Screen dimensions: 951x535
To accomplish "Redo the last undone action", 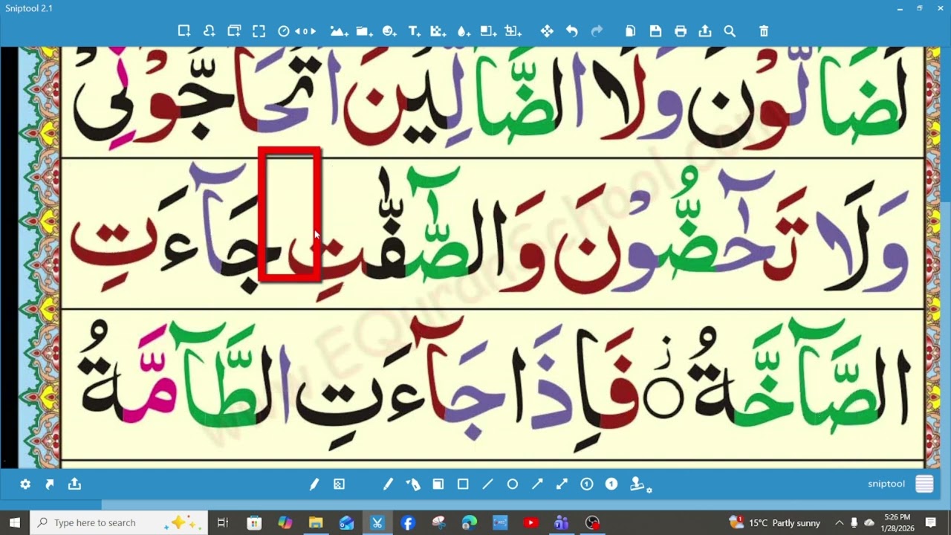I will pos(597,31).
